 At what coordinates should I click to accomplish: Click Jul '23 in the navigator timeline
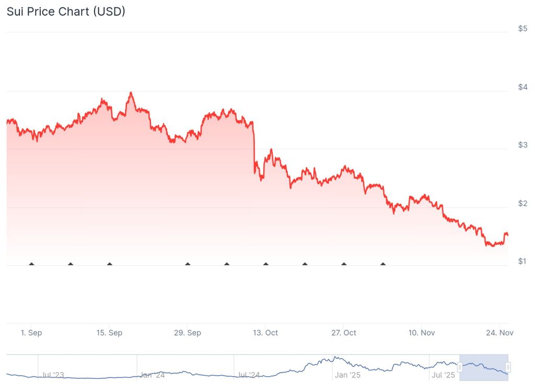pos(53,375)
